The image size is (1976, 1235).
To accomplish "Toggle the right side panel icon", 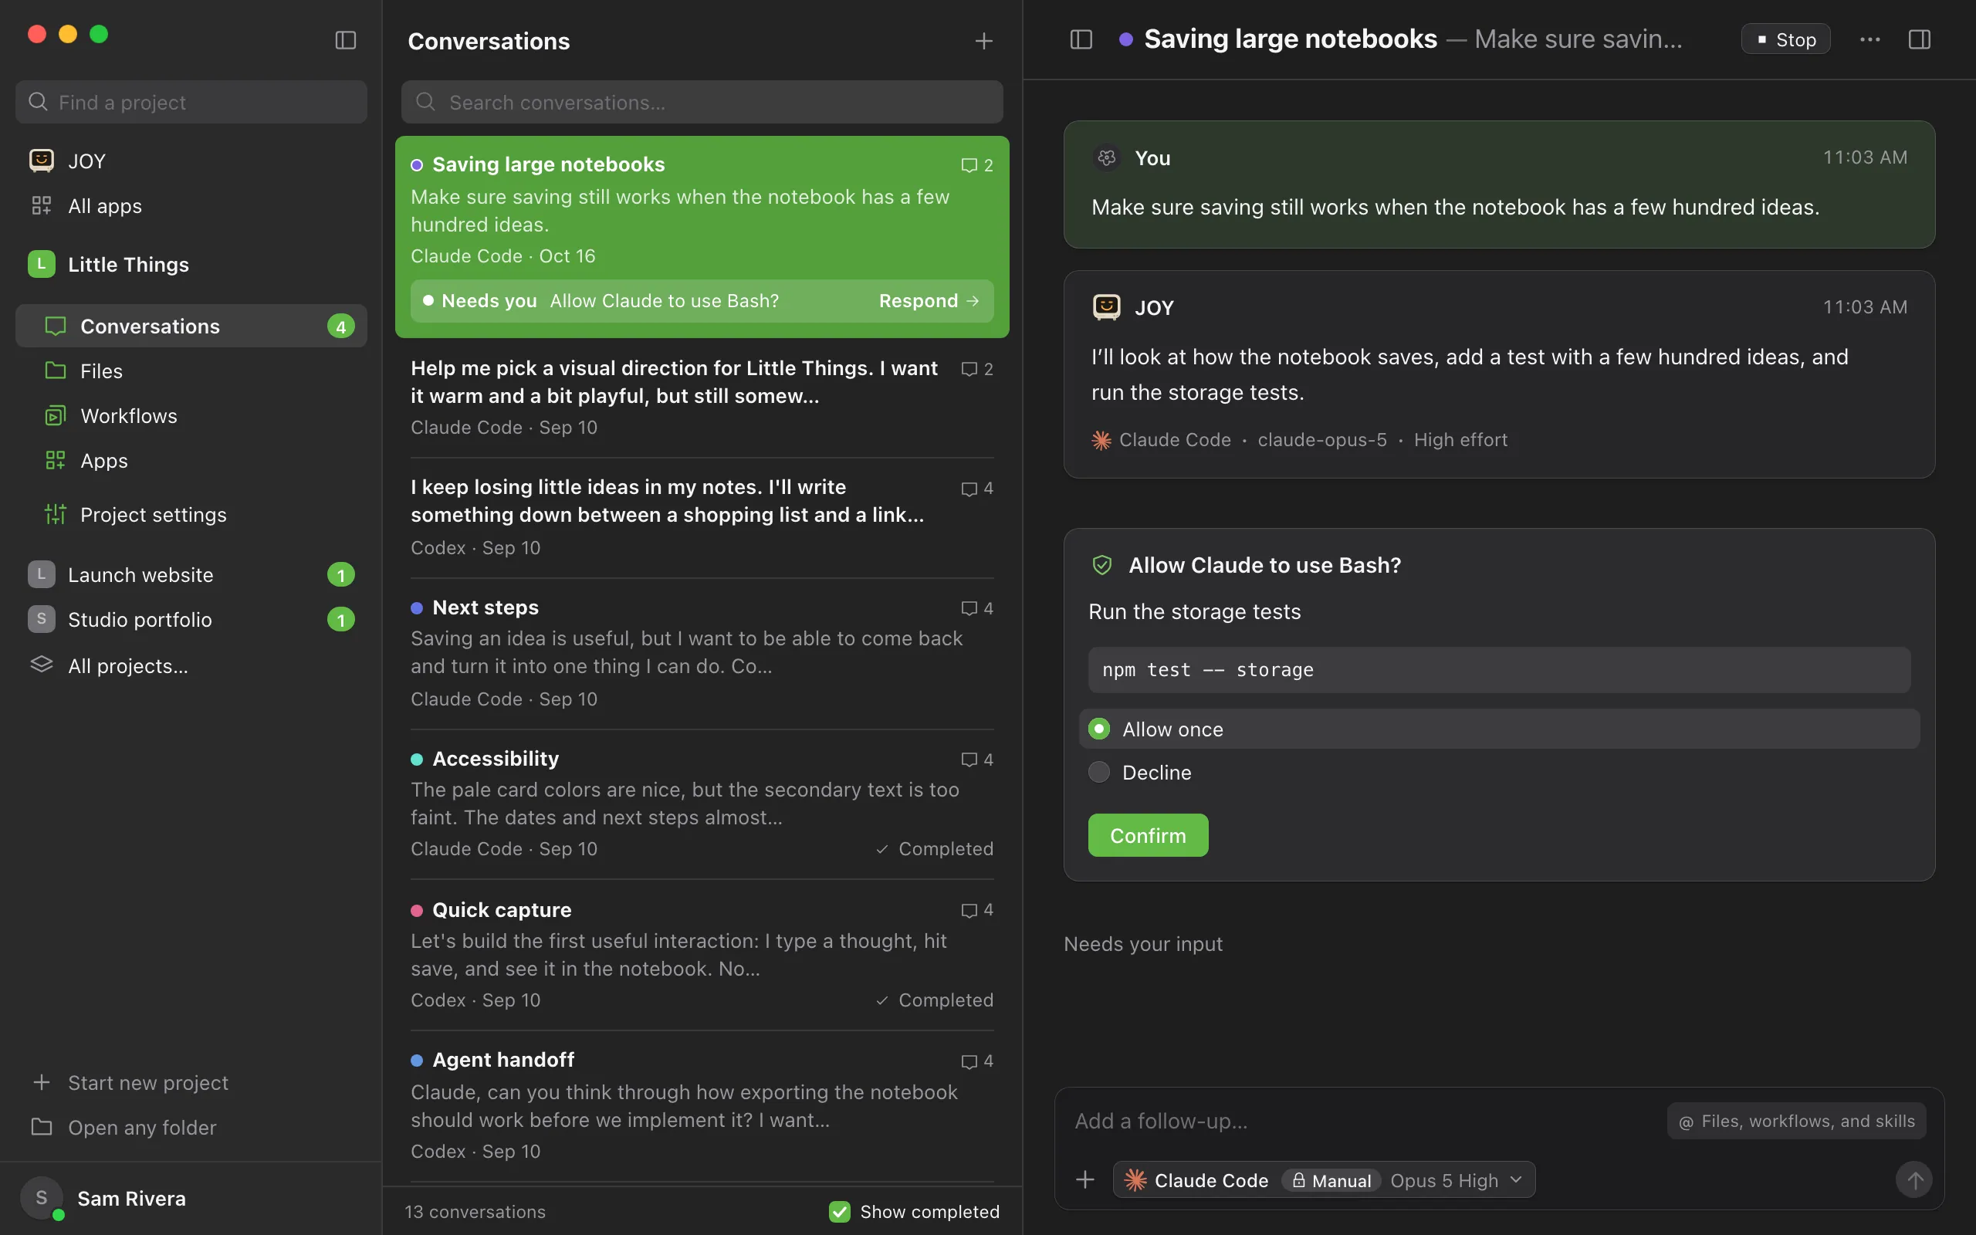I will point(1920,39).
